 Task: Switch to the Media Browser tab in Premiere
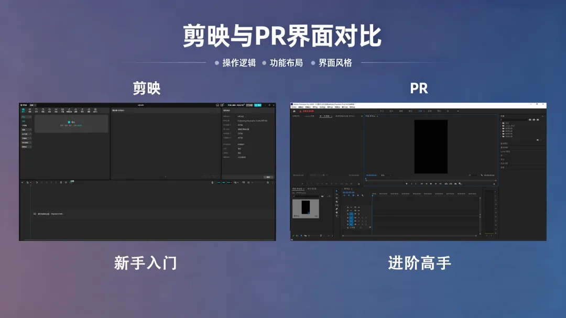(x=312, y=189)
